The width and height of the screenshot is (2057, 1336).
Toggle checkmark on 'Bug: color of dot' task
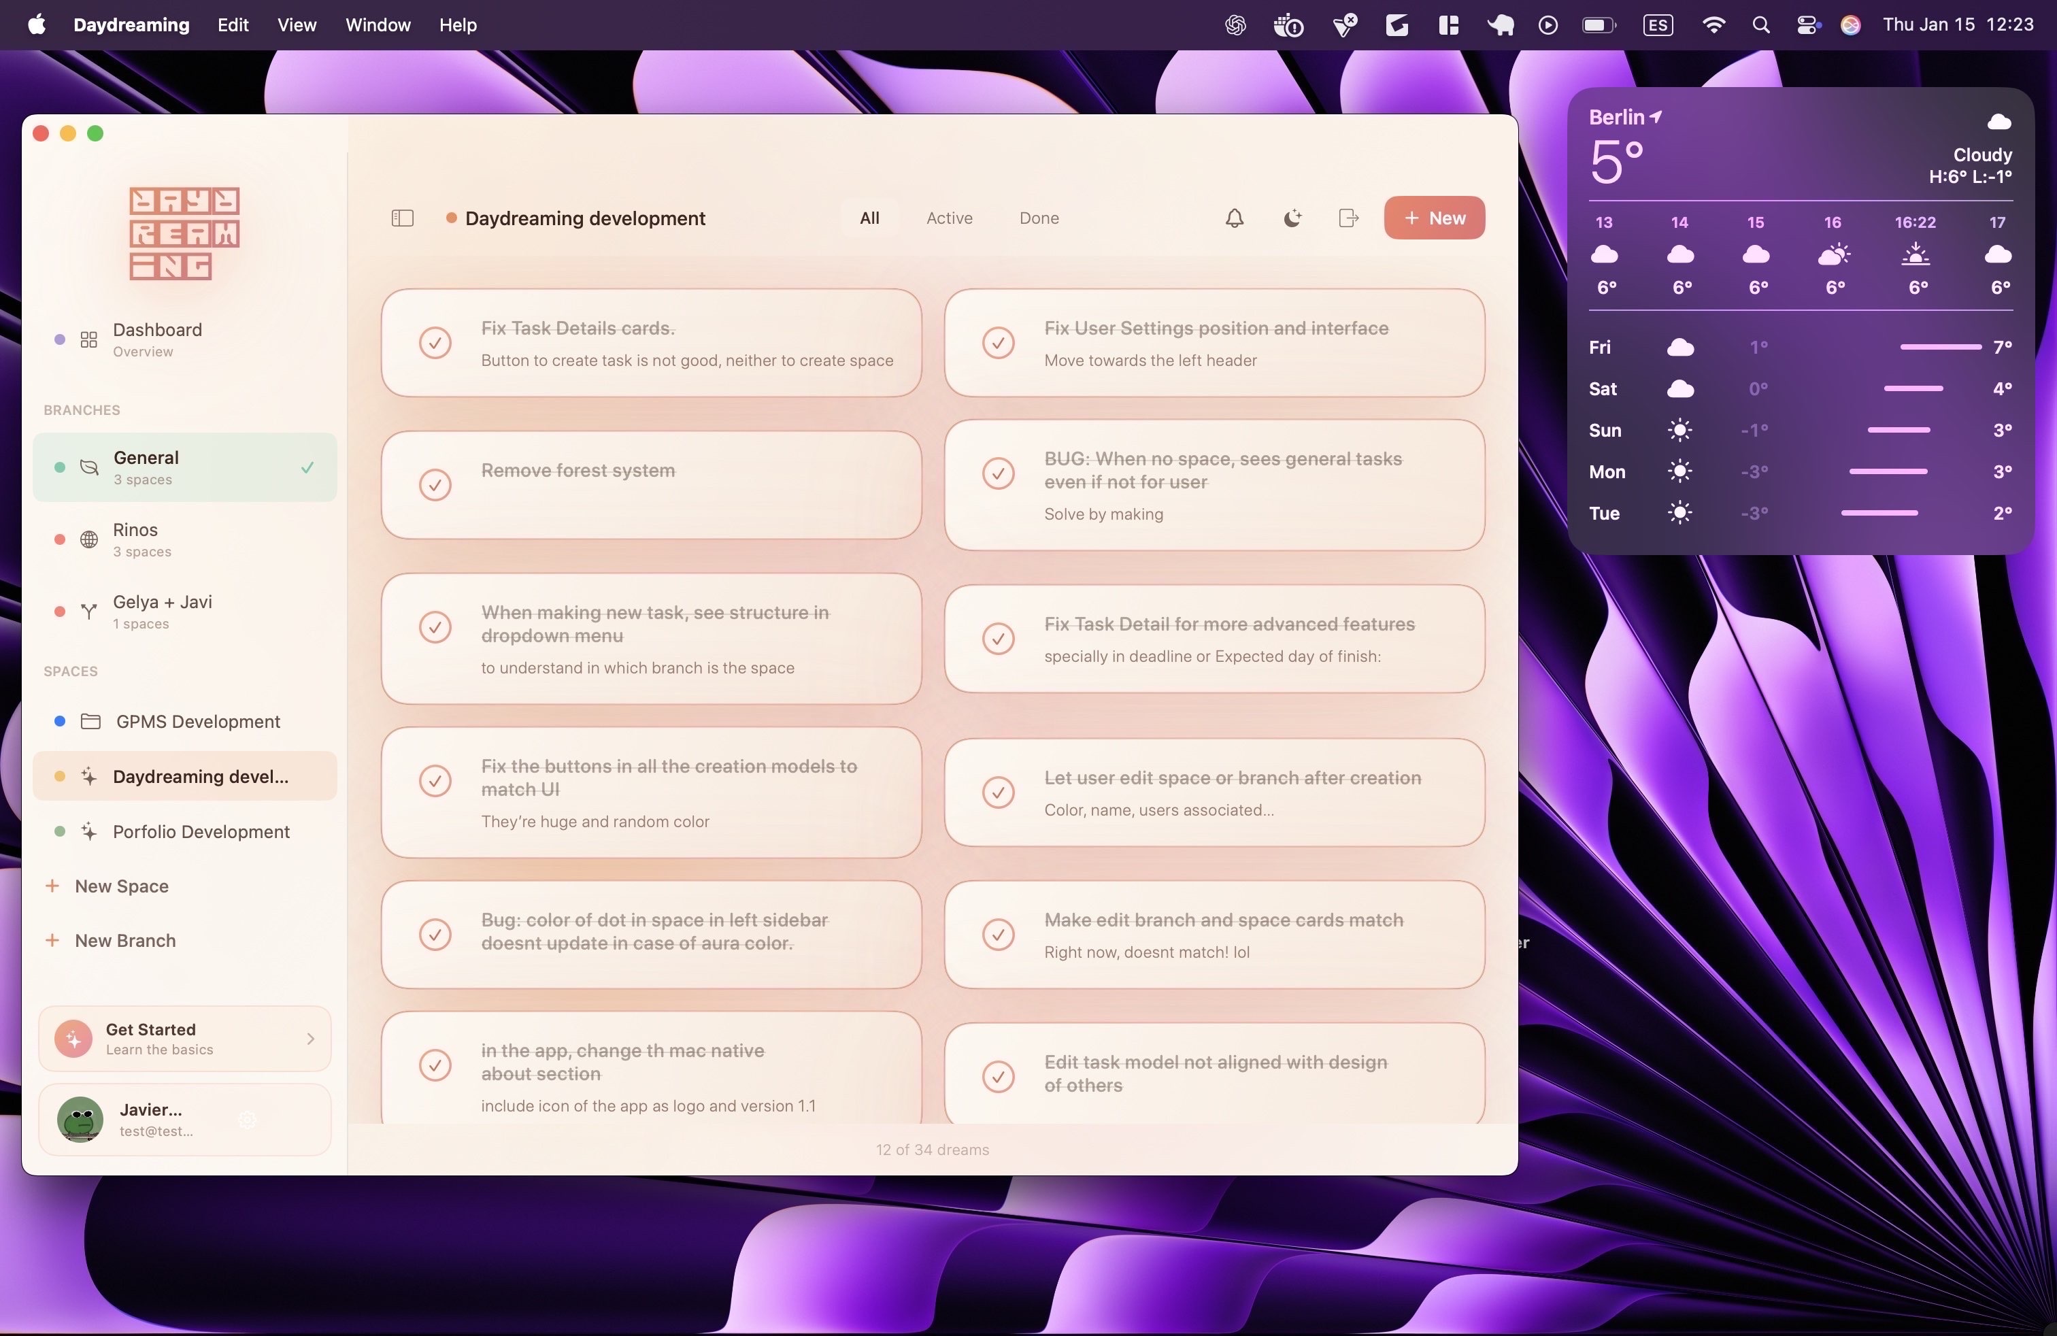[435, 934]
